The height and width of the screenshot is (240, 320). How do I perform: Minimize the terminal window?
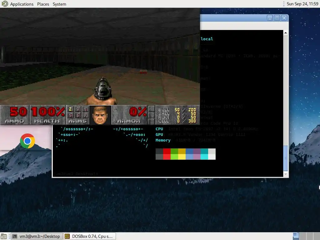point(270,18)
